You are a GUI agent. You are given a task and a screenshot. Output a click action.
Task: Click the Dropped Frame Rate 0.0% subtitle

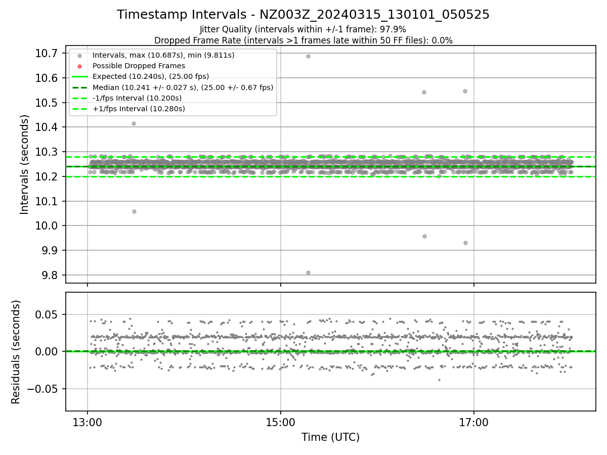point(303,40)
